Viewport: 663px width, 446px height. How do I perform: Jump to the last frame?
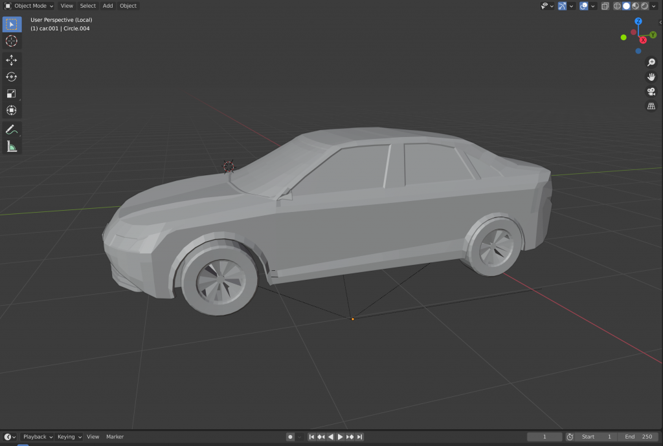pyautogui.click(x=359, y=437)
